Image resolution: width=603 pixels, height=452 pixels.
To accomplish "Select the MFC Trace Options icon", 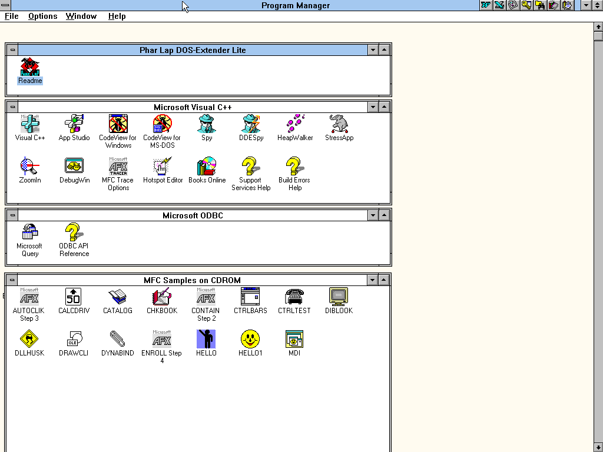I will click(x=118, y=165).
